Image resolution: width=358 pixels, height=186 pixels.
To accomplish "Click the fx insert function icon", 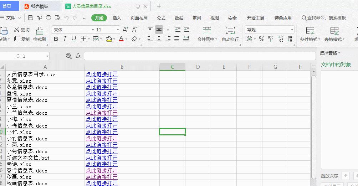I will 78,56.
